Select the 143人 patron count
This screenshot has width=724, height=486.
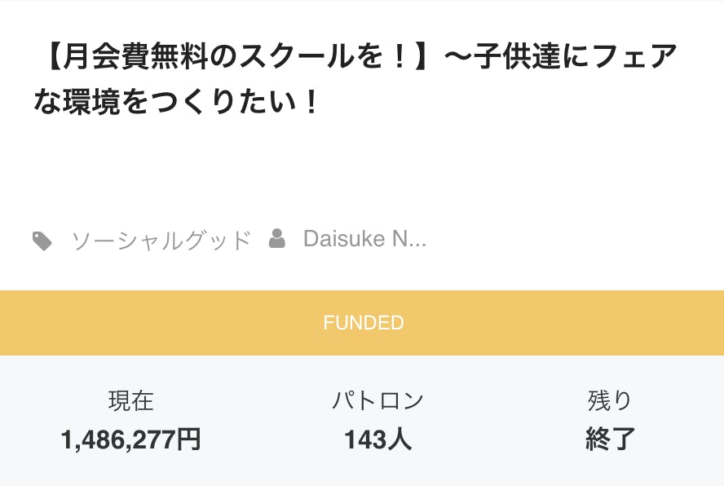tap(377, 440)
